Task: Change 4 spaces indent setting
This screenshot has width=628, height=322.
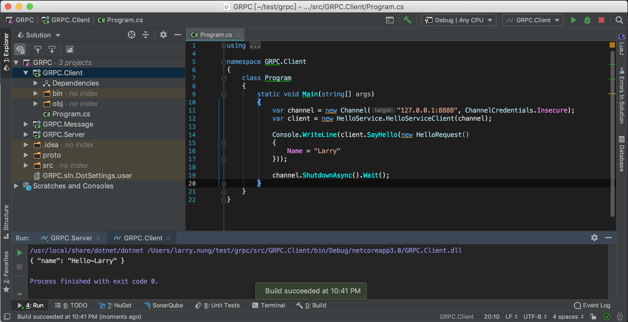Action: tap(568, 317)
